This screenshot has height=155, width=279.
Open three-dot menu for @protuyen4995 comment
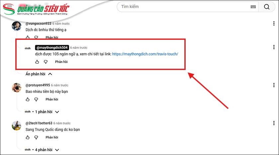coord(273,85)
